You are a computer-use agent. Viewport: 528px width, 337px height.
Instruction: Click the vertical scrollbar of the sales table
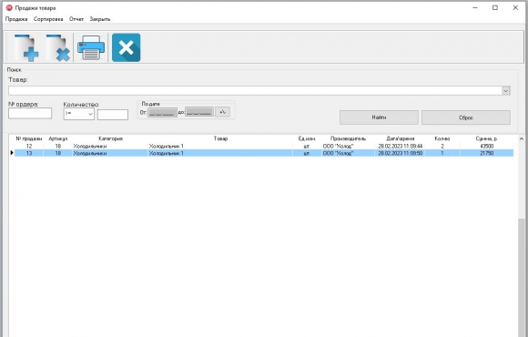[x=522, y=236]
